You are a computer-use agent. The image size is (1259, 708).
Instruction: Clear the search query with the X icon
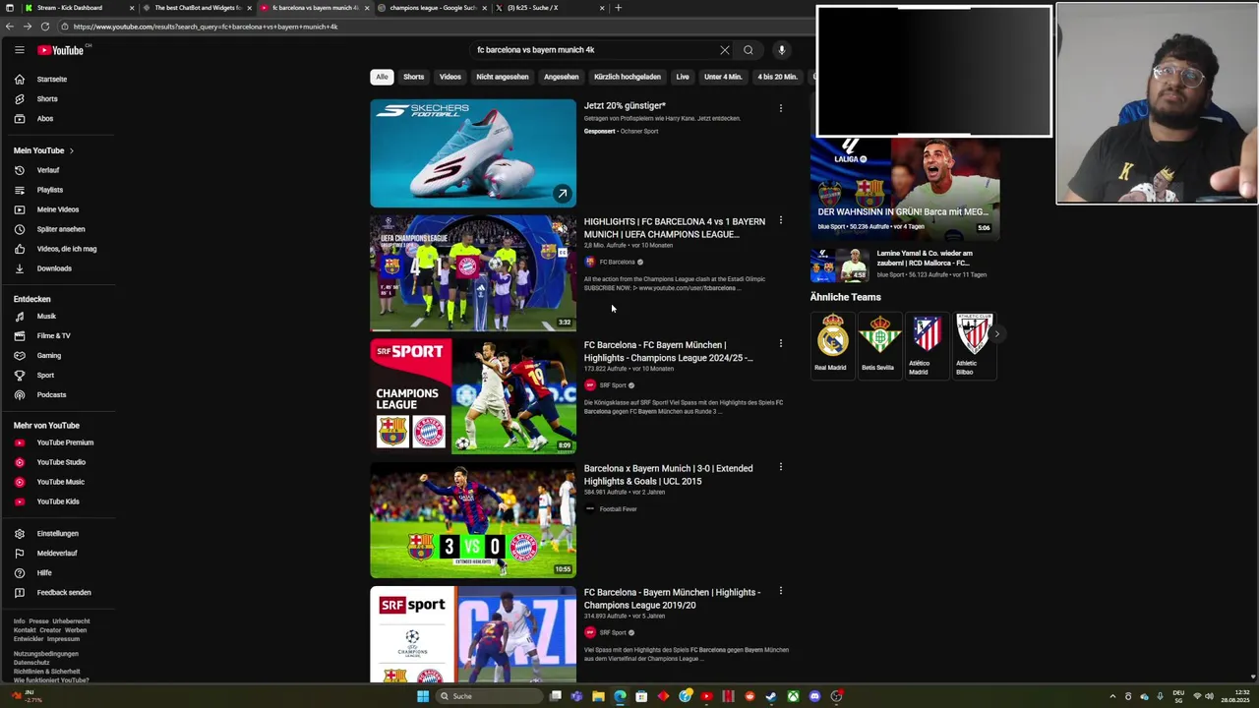725,50
